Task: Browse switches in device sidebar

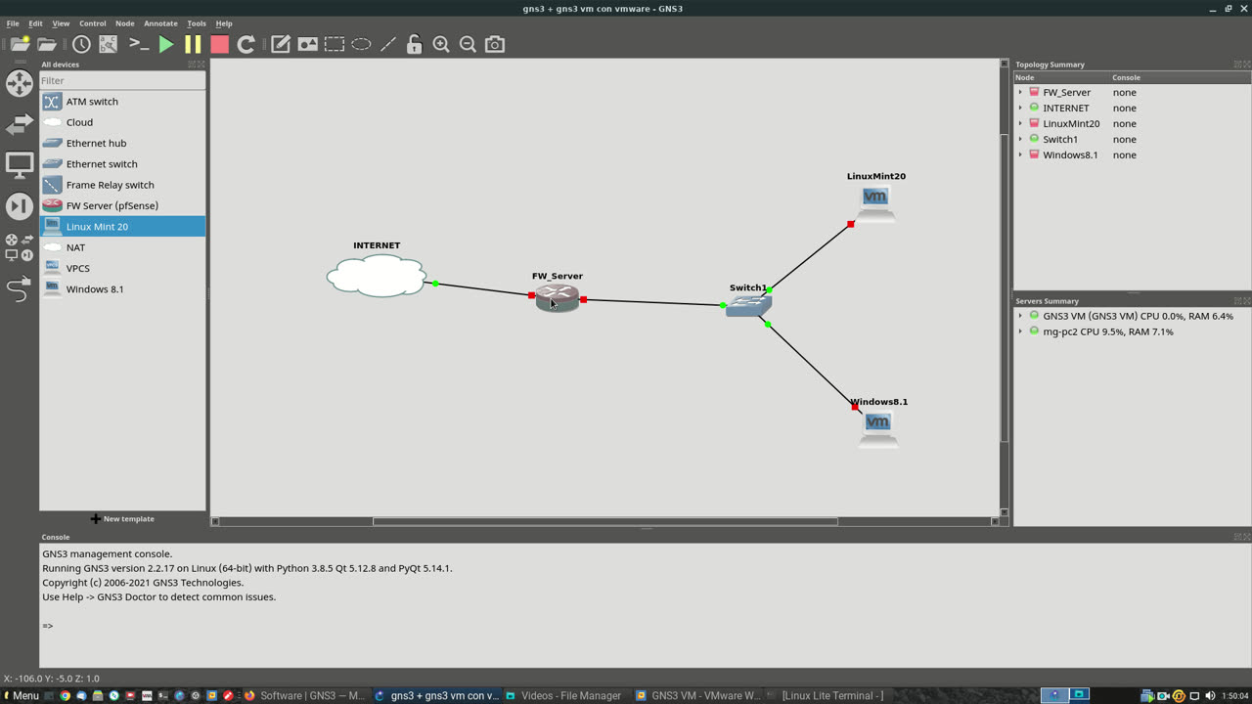Action: point(20,124)
